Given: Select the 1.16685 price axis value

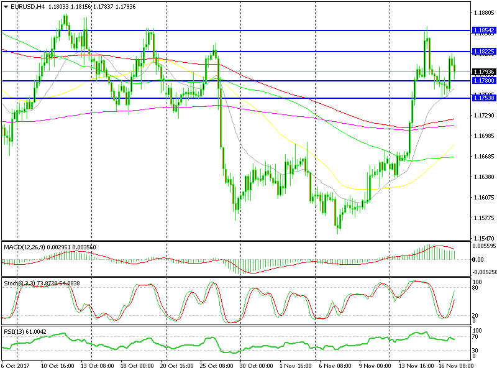Looking at the screenshot, I should (484, 157).
